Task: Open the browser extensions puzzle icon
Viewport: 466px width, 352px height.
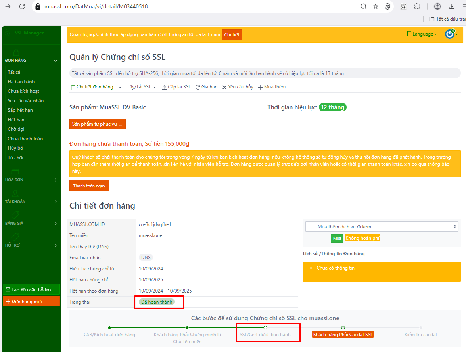Action: click(417, 6)
